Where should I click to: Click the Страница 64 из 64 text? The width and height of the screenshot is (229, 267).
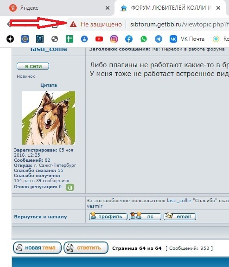click(137, 248)
